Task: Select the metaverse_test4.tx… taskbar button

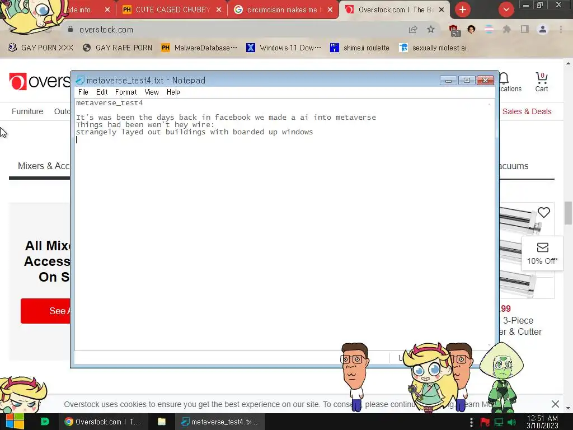Action: [x=219, y=422]
